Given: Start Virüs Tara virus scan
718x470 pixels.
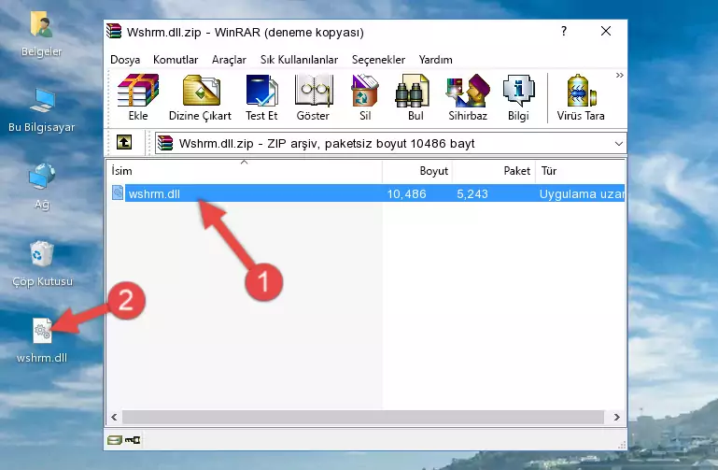Looking at the screenshot, I should click(x=581, y=97).
